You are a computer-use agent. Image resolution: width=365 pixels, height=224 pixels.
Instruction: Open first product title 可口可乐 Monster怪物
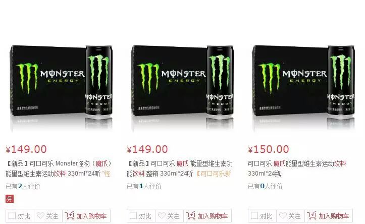(59, 169)
